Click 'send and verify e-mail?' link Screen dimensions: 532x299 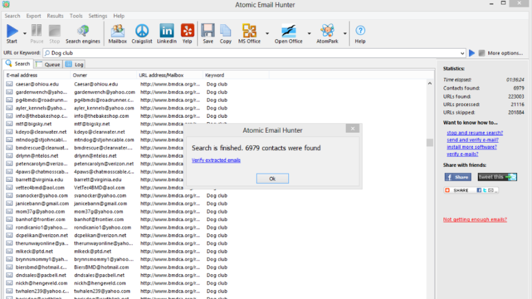(x=473, y=140)
